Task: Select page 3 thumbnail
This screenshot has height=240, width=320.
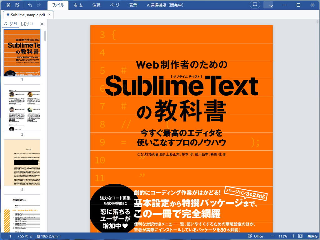Action: coord(22,162)
